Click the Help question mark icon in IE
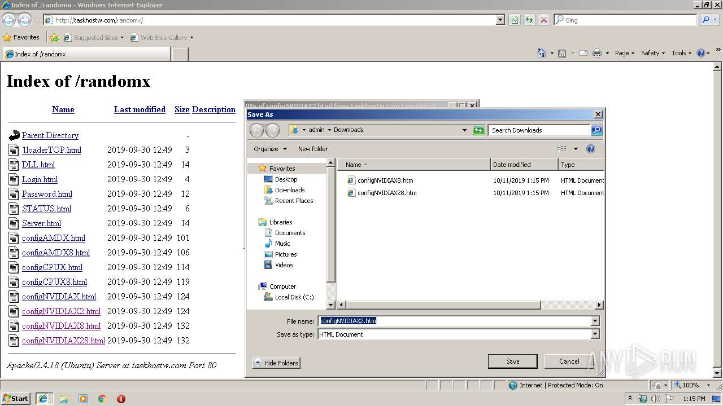 (701, 53)
